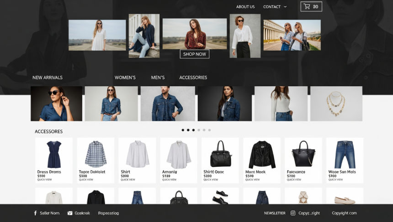Click Quick View under Shirtl Oooc
Screen dimensions: 393x222
[x=211, y=180]
